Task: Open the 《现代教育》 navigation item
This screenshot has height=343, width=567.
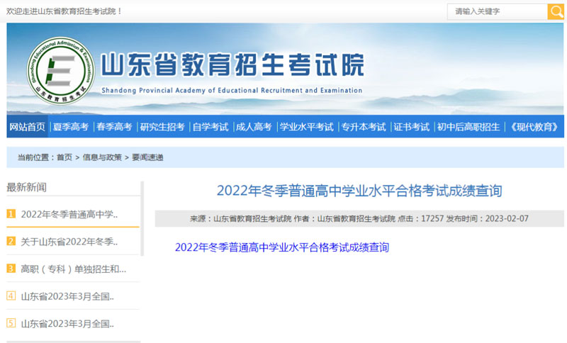Action: pos(534,127)
